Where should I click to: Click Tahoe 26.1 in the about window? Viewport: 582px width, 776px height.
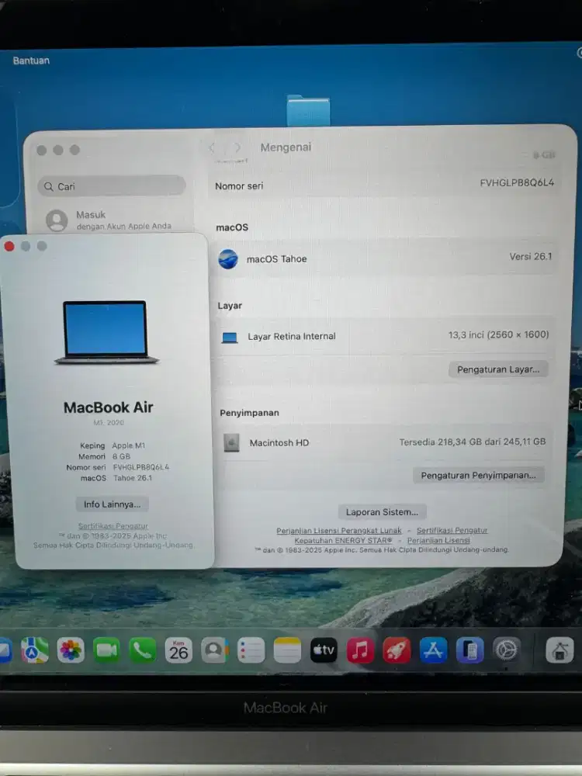point(133,478)
